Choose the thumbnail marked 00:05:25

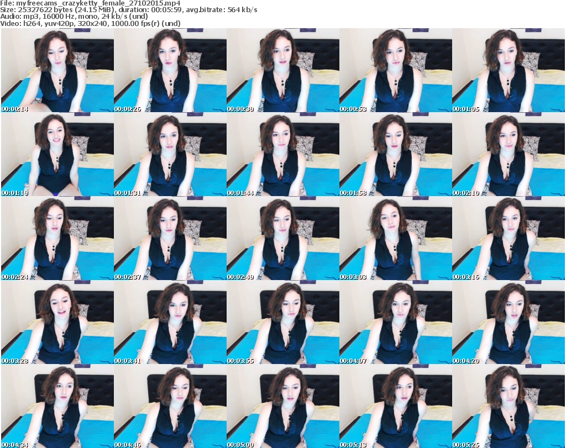point(509,406)
